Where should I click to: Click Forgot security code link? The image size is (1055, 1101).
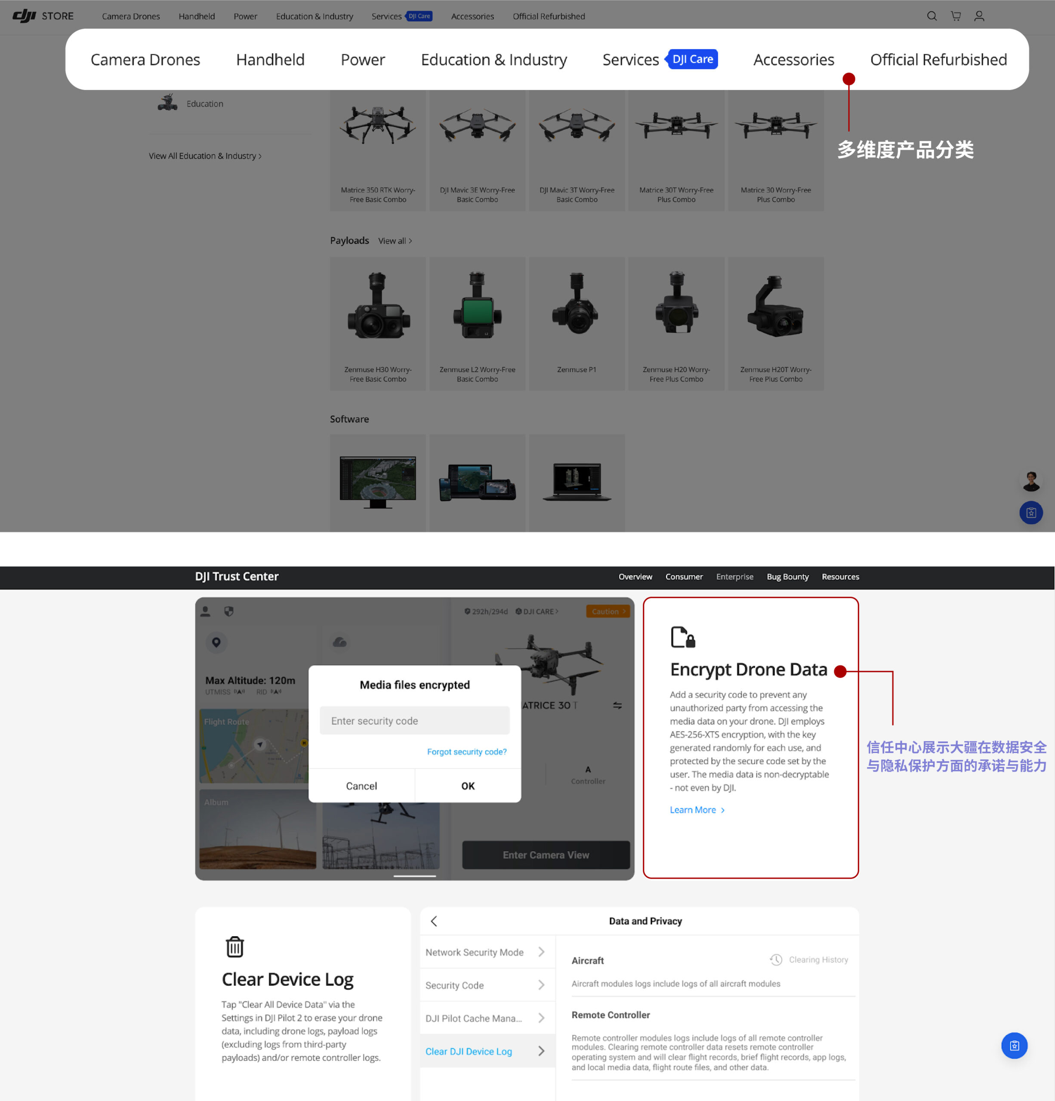[466, 752]
